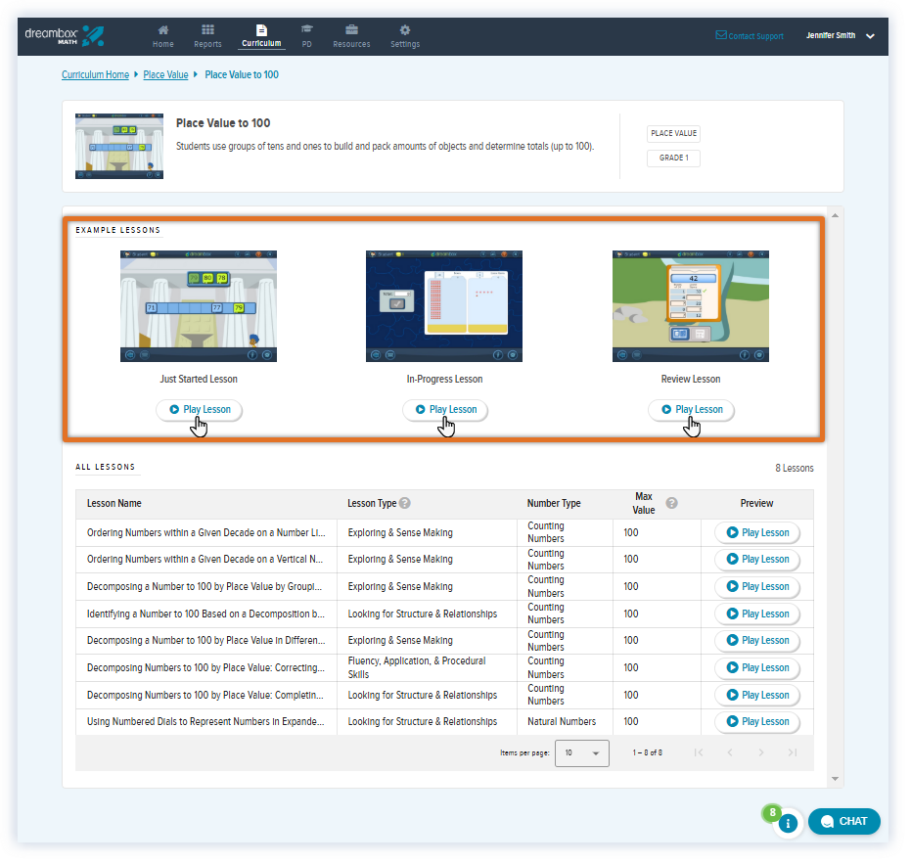This screenshot has height=864, width=910.
Task: Open the Home section
Action: point(162,35)
